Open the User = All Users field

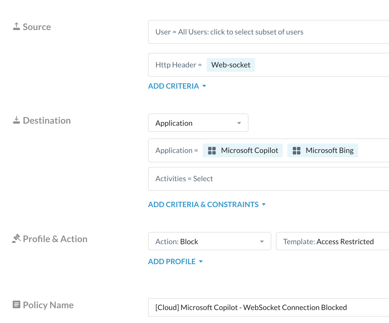(x=269, y=32)
